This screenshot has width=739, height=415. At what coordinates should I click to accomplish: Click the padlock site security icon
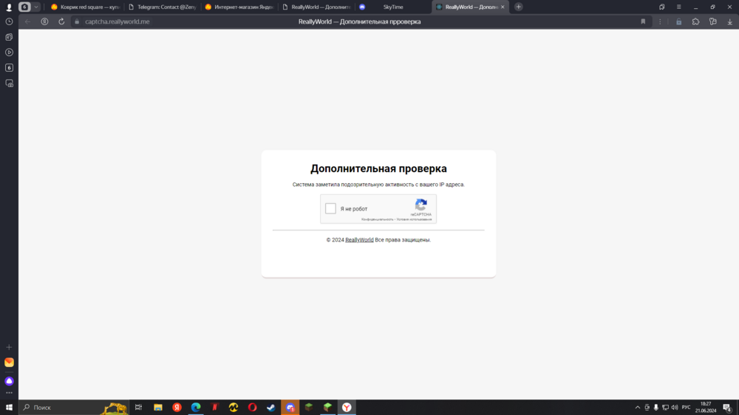[x=77, y=21]
